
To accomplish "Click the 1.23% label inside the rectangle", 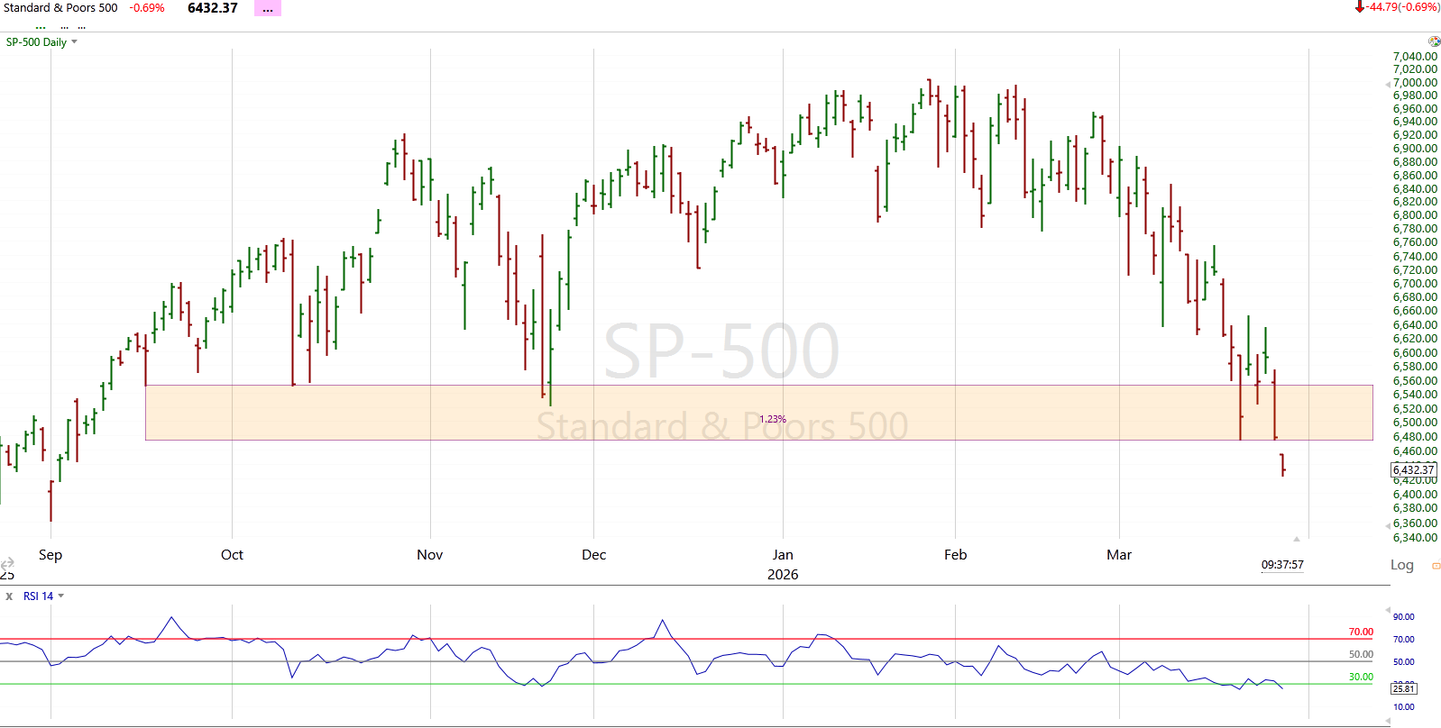I will click(x=773, y=419).
